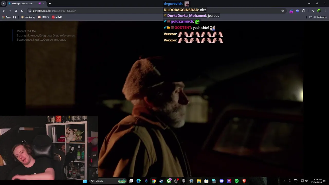
Task: Open File Explorer from the taskbar
Action: pyautogui.click(x=199, y=181)
